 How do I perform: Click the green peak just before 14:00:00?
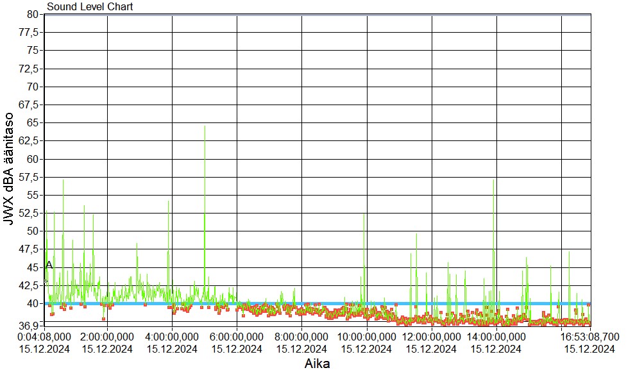point(493,181)
